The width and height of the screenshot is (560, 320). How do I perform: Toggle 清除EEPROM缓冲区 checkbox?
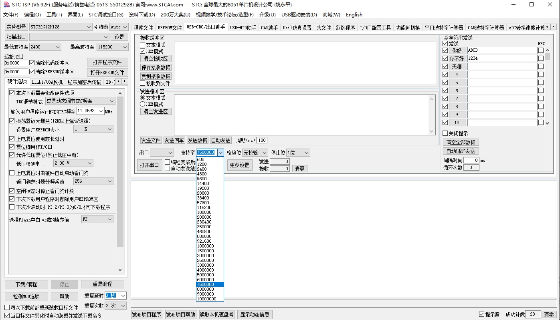pos(32,72)
